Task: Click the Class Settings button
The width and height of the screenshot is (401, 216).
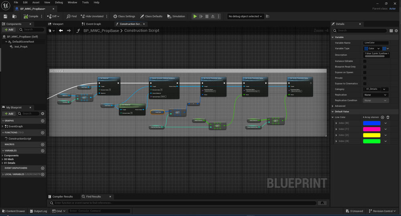Action: (x=124, y=16)
